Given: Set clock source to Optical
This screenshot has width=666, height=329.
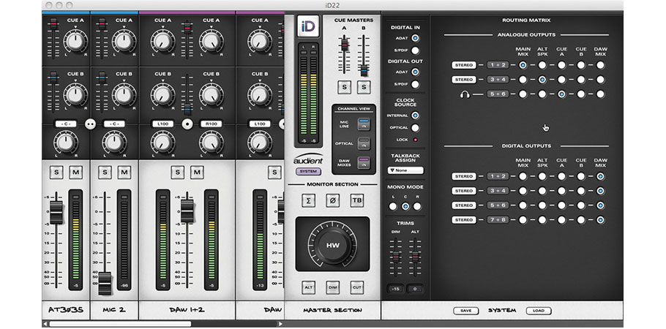Looking at the screenshot, I should [415, 127].
